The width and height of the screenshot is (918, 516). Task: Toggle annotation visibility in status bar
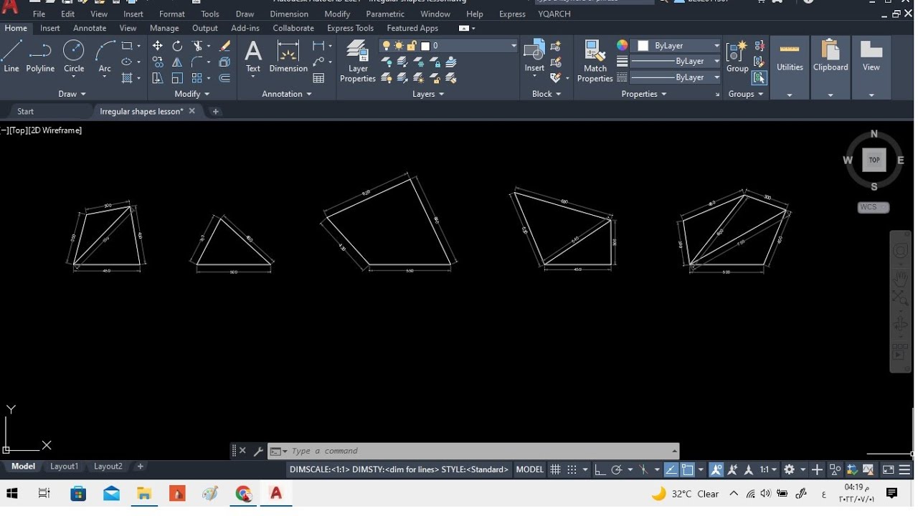click(x=716, y=470)
